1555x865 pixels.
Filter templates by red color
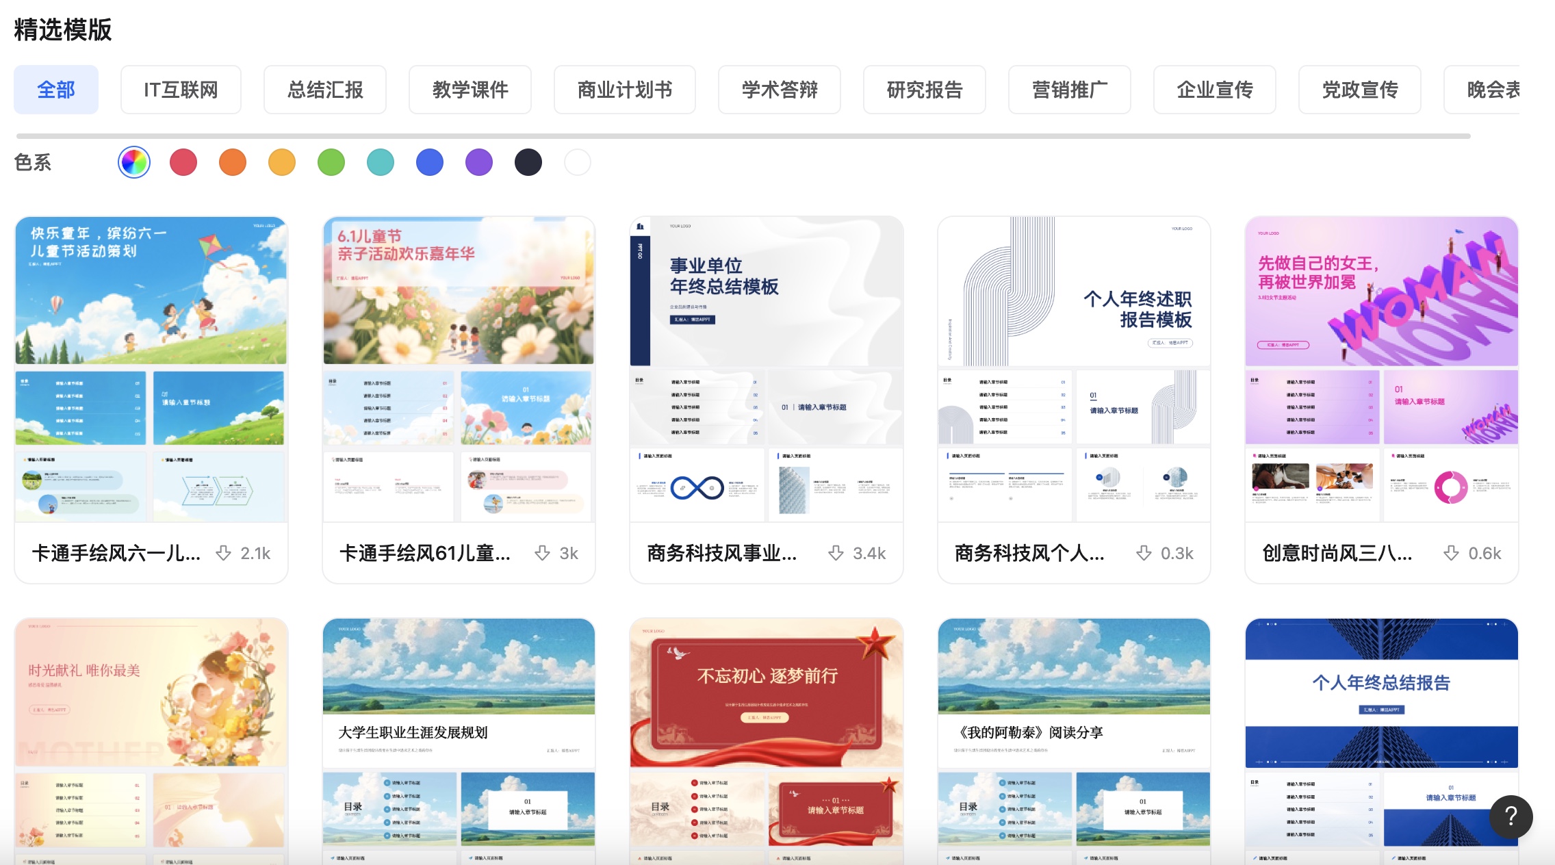click(183, 162)
